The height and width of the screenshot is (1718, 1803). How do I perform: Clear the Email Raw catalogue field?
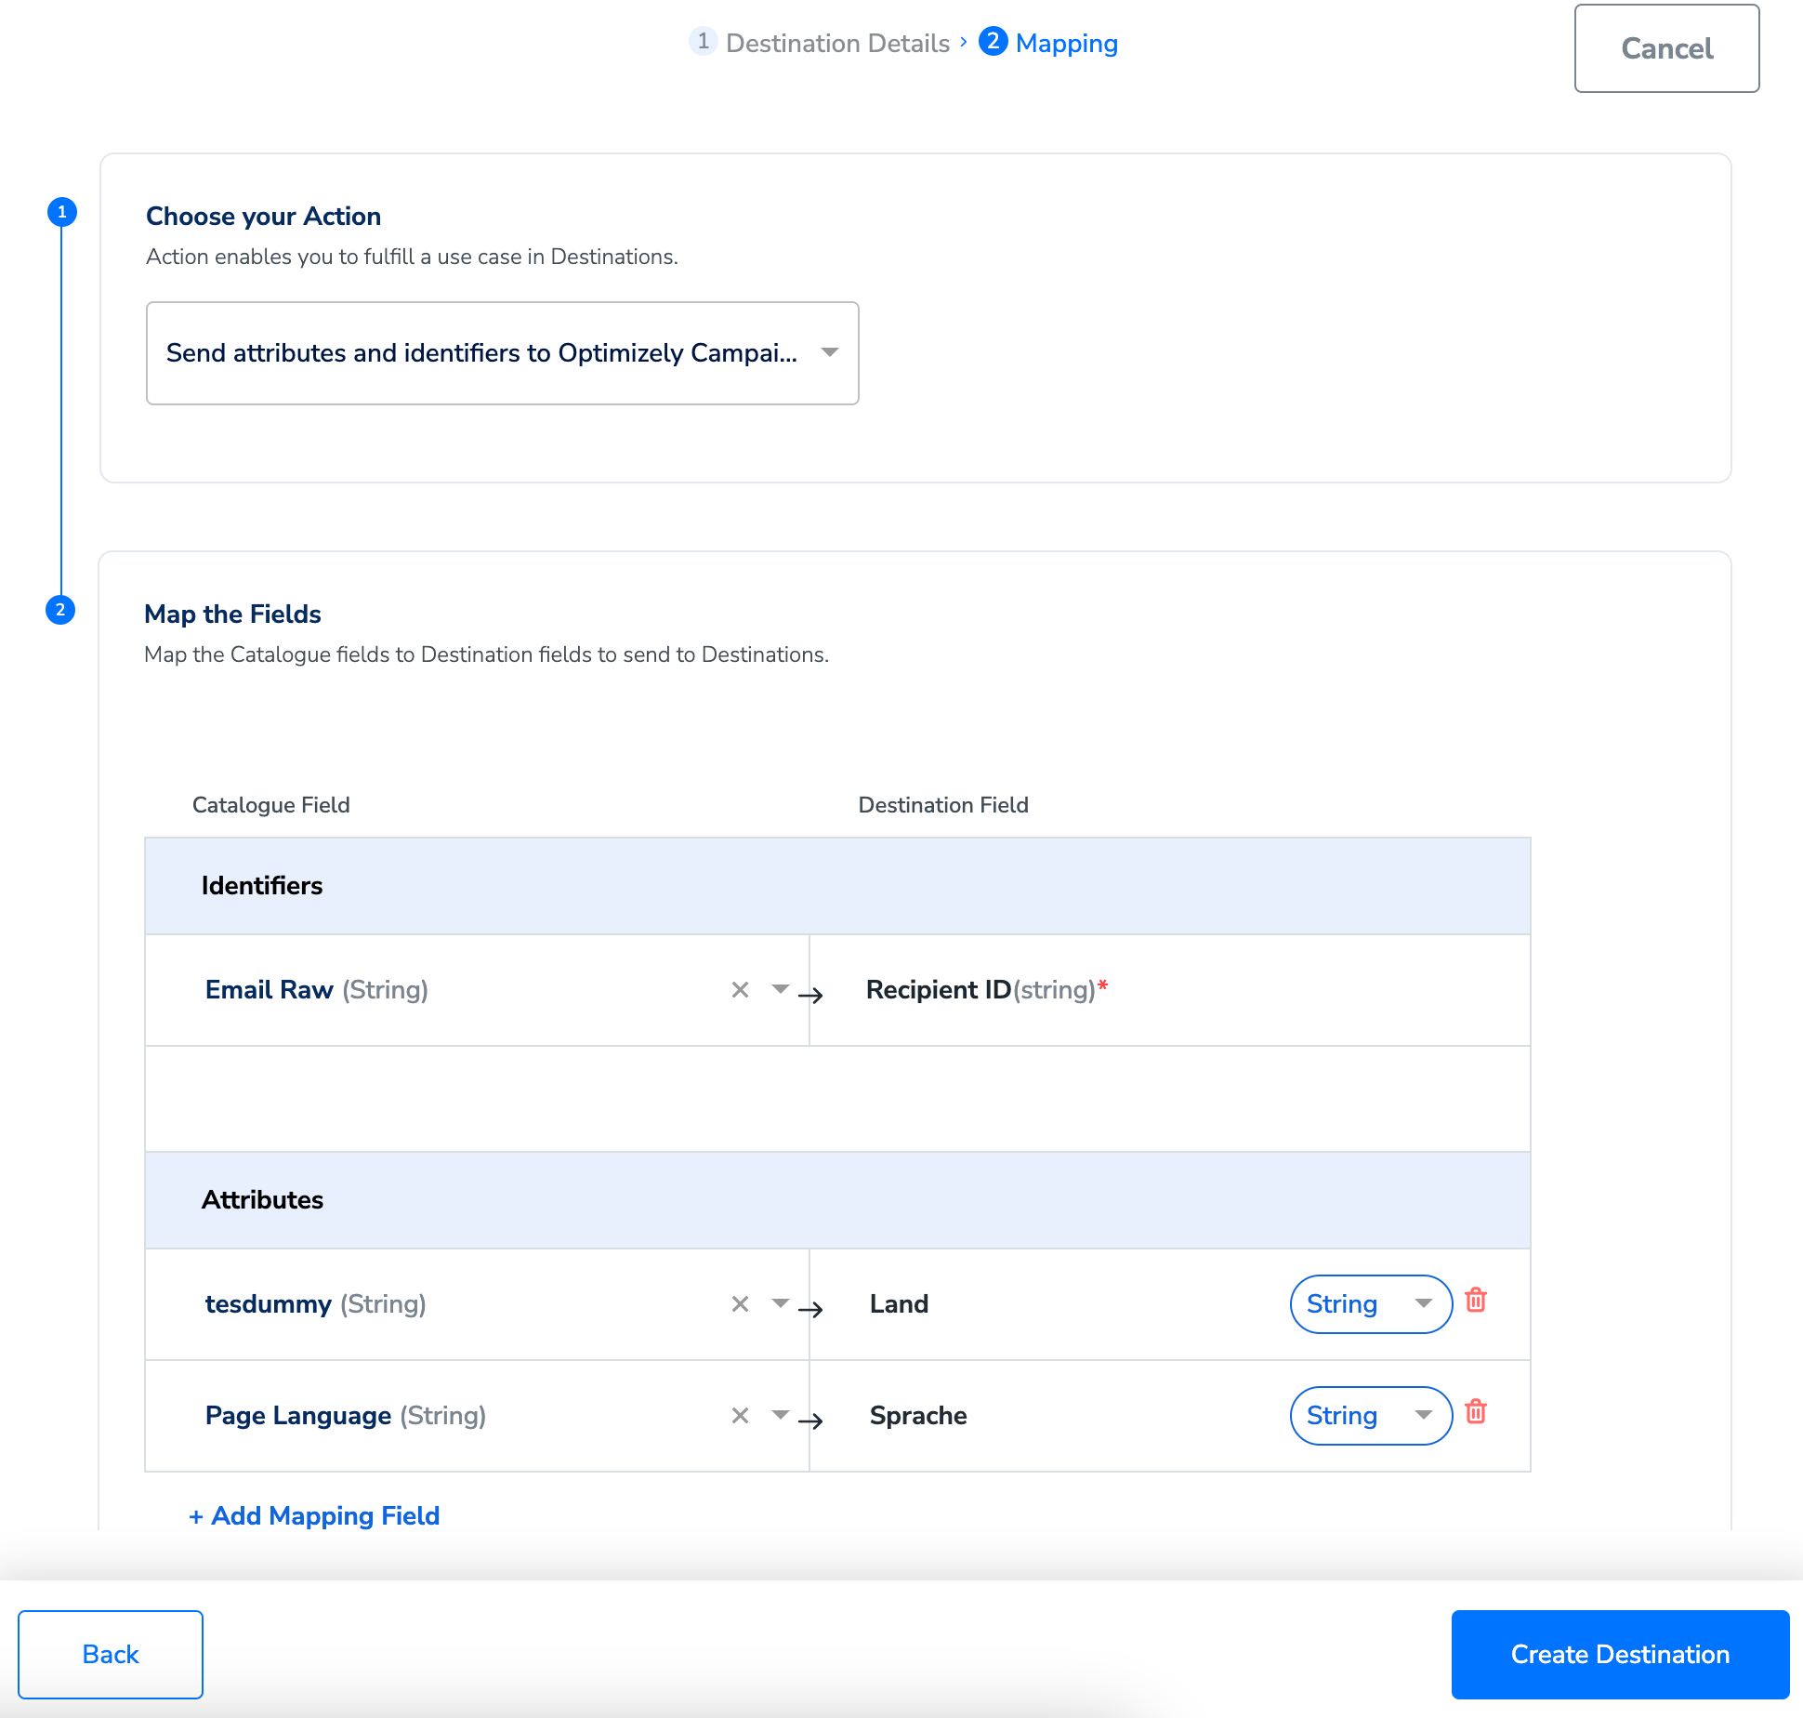pos(740,990)
